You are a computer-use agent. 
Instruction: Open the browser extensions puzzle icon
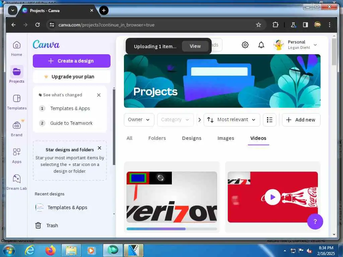275,25
